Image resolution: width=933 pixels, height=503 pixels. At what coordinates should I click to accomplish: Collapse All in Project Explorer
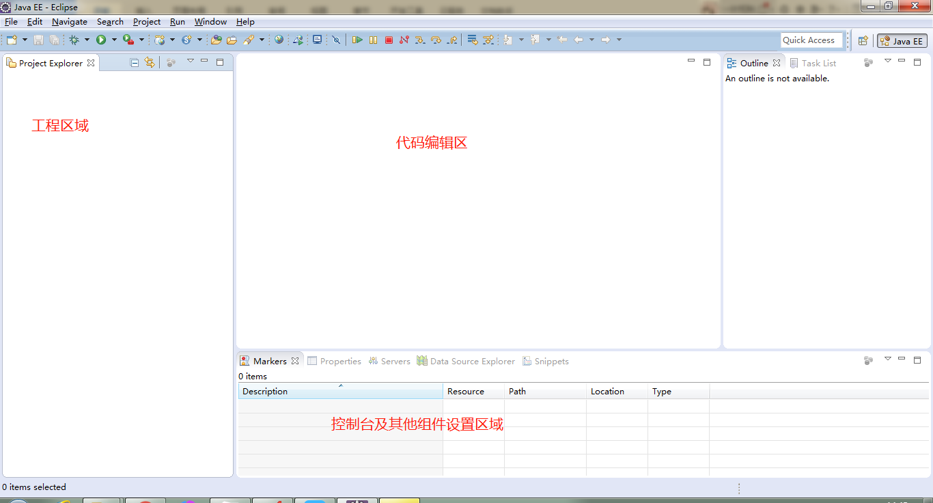tap(135, 63)
